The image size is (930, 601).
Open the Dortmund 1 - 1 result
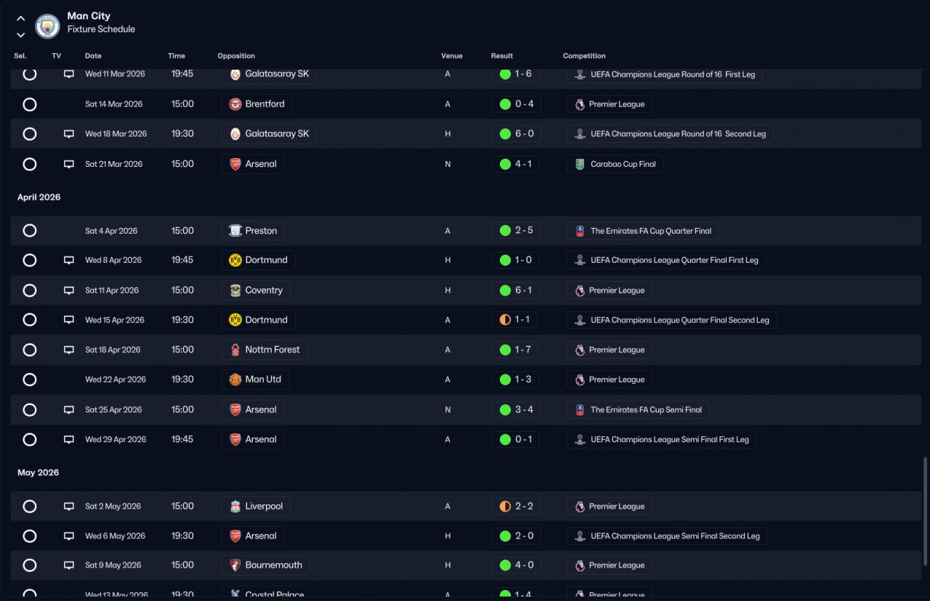515,320
